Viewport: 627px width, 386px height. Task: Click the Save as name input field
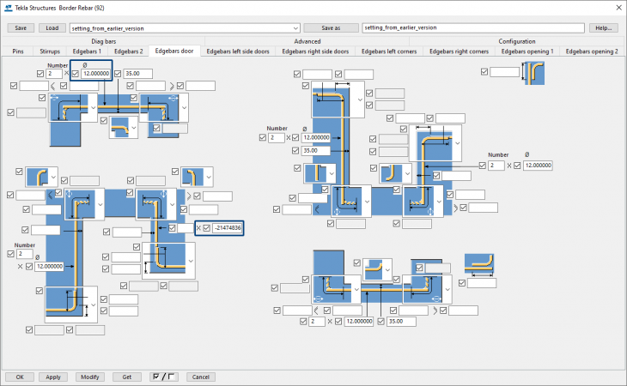pos(473,27)
